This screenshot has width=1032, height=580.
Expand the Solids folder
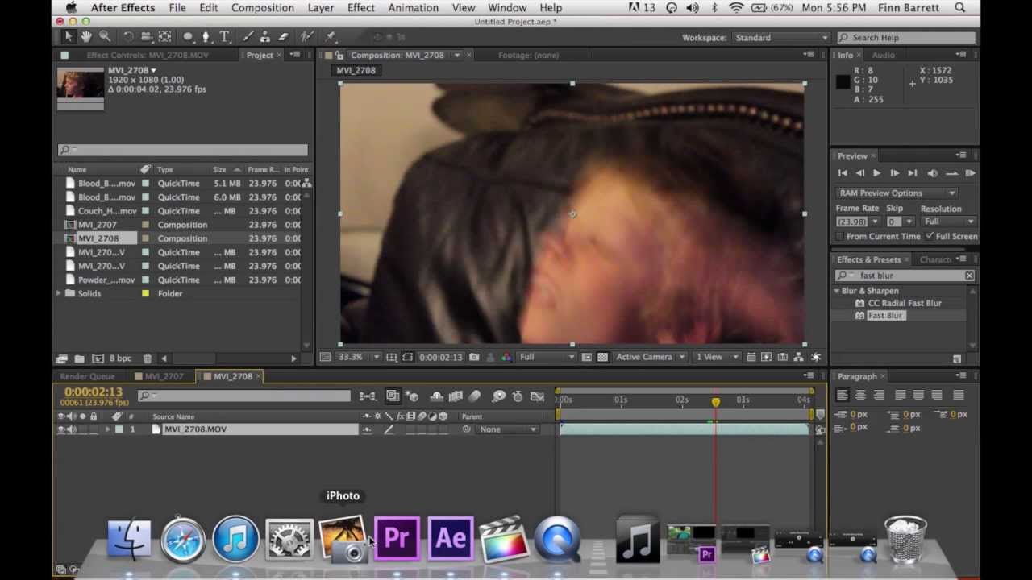click(59, 294)
